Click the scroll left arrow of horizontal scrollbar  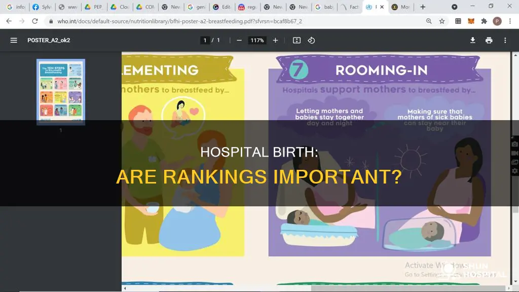tap(125, 288)
